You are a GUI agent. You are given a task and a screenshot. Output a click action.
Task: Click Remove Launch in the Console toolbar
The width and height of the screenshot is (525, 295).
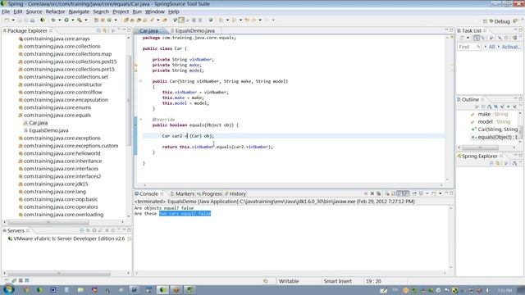click(372, 193)
